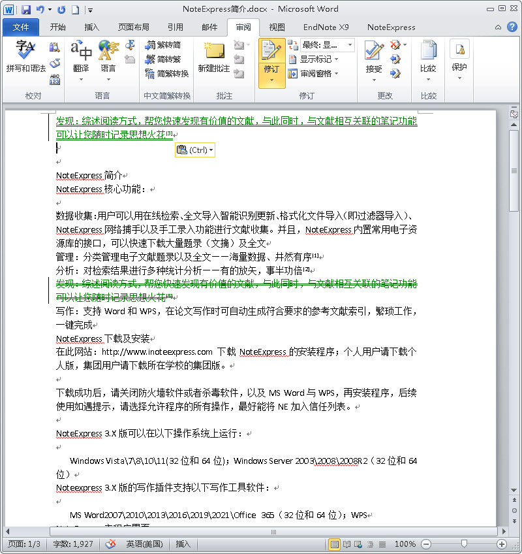The width and height of the screenshot is (522, 554).
Task: Click the Next page double-arrow button
Action: [514, 521]
